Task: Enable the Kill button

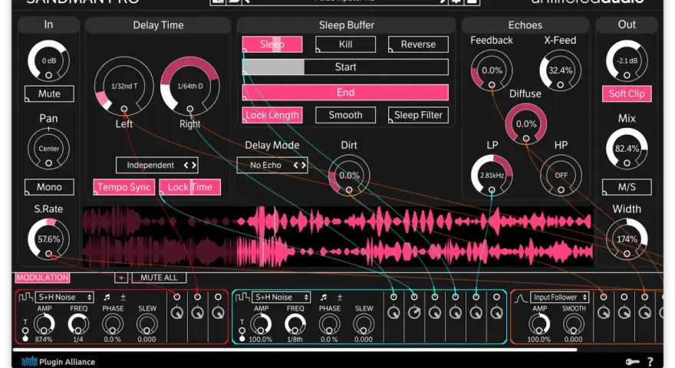Action: tap(345, 44)
